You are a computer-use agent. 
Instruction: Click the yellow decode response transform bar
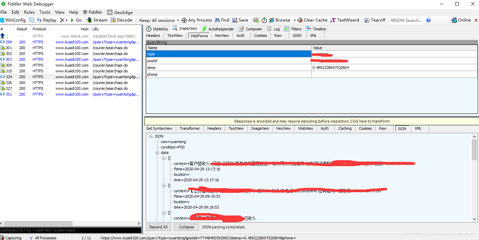point(312,121)
